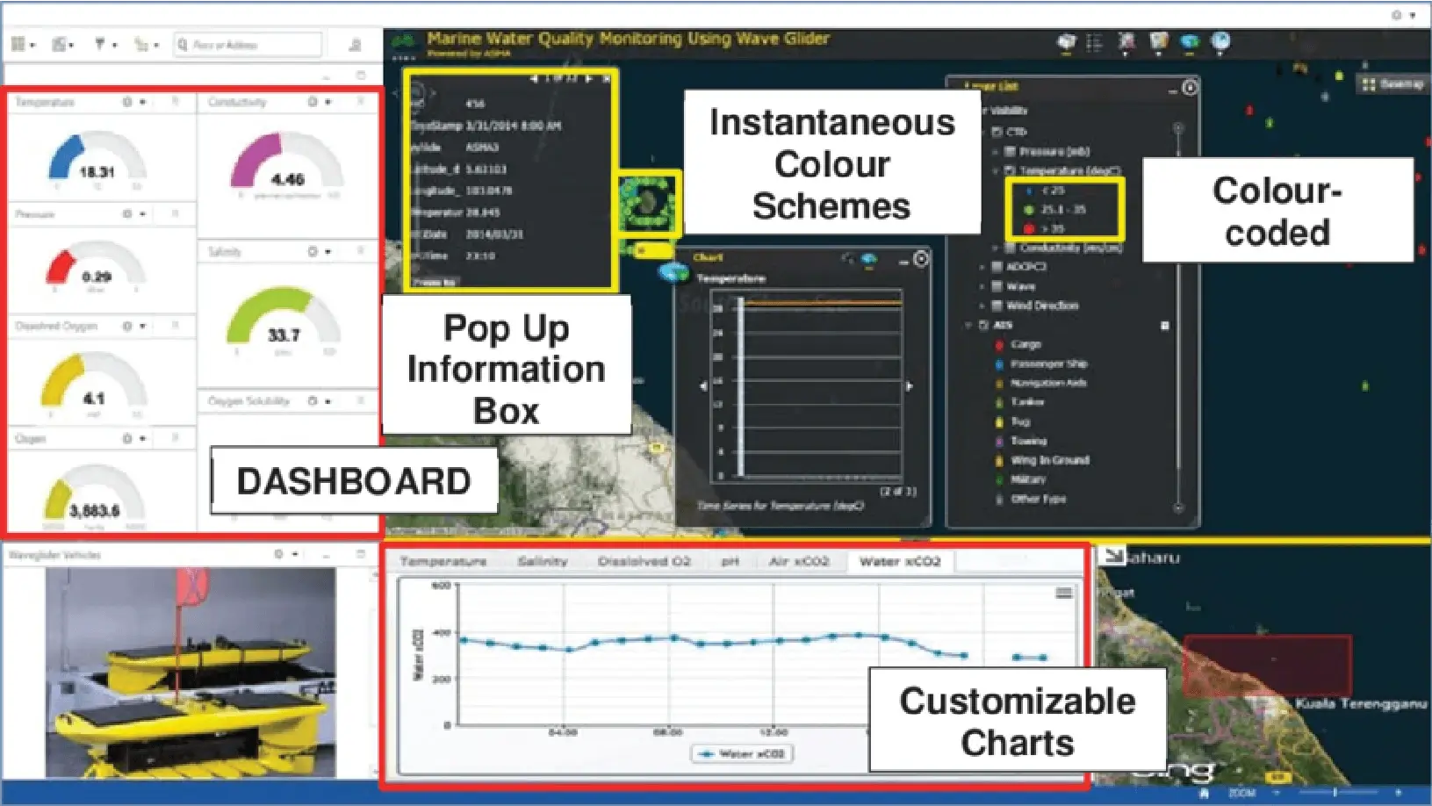Toggle the Pressure (mb) layer checkbox
The height and width of the screenshot is (806, 1432).
tap(1010, 152)
